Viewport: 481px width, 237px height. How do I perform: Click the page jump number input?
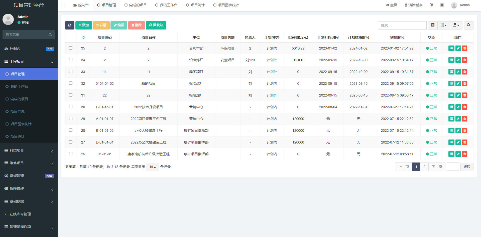point(453,167)
